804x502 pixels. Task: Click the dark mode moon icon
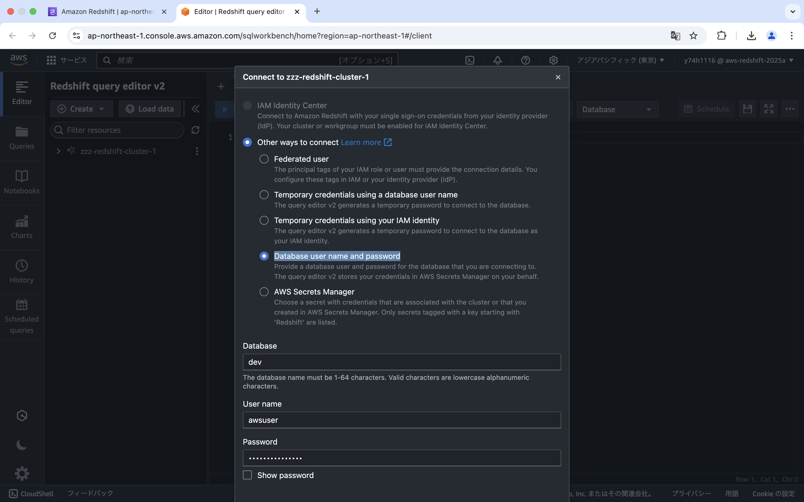tap(21, 445)
